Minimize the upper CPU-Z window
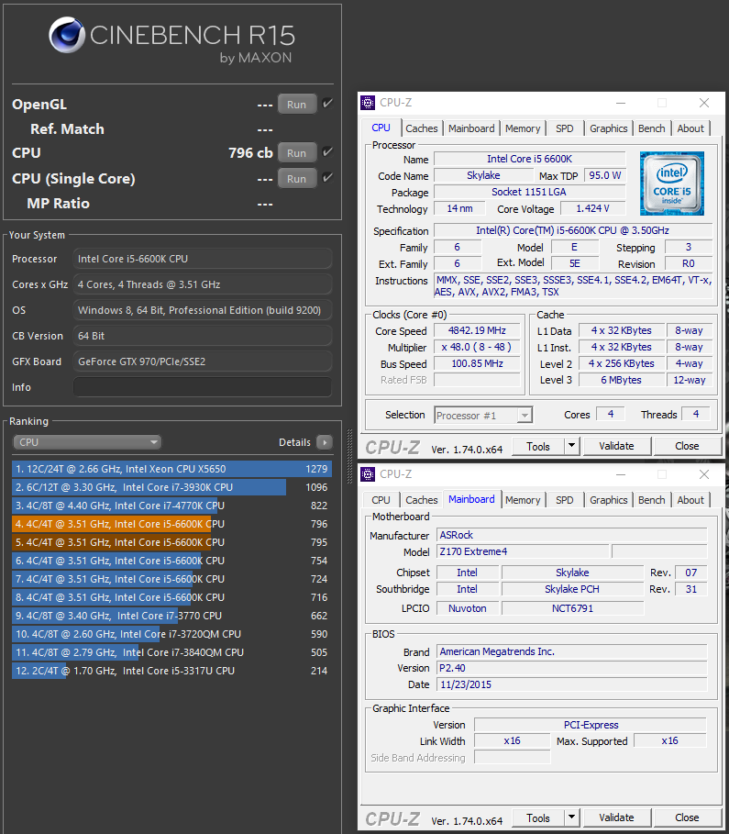The width and height of the screenshot is (729, 834). click(x=621, y=103)
